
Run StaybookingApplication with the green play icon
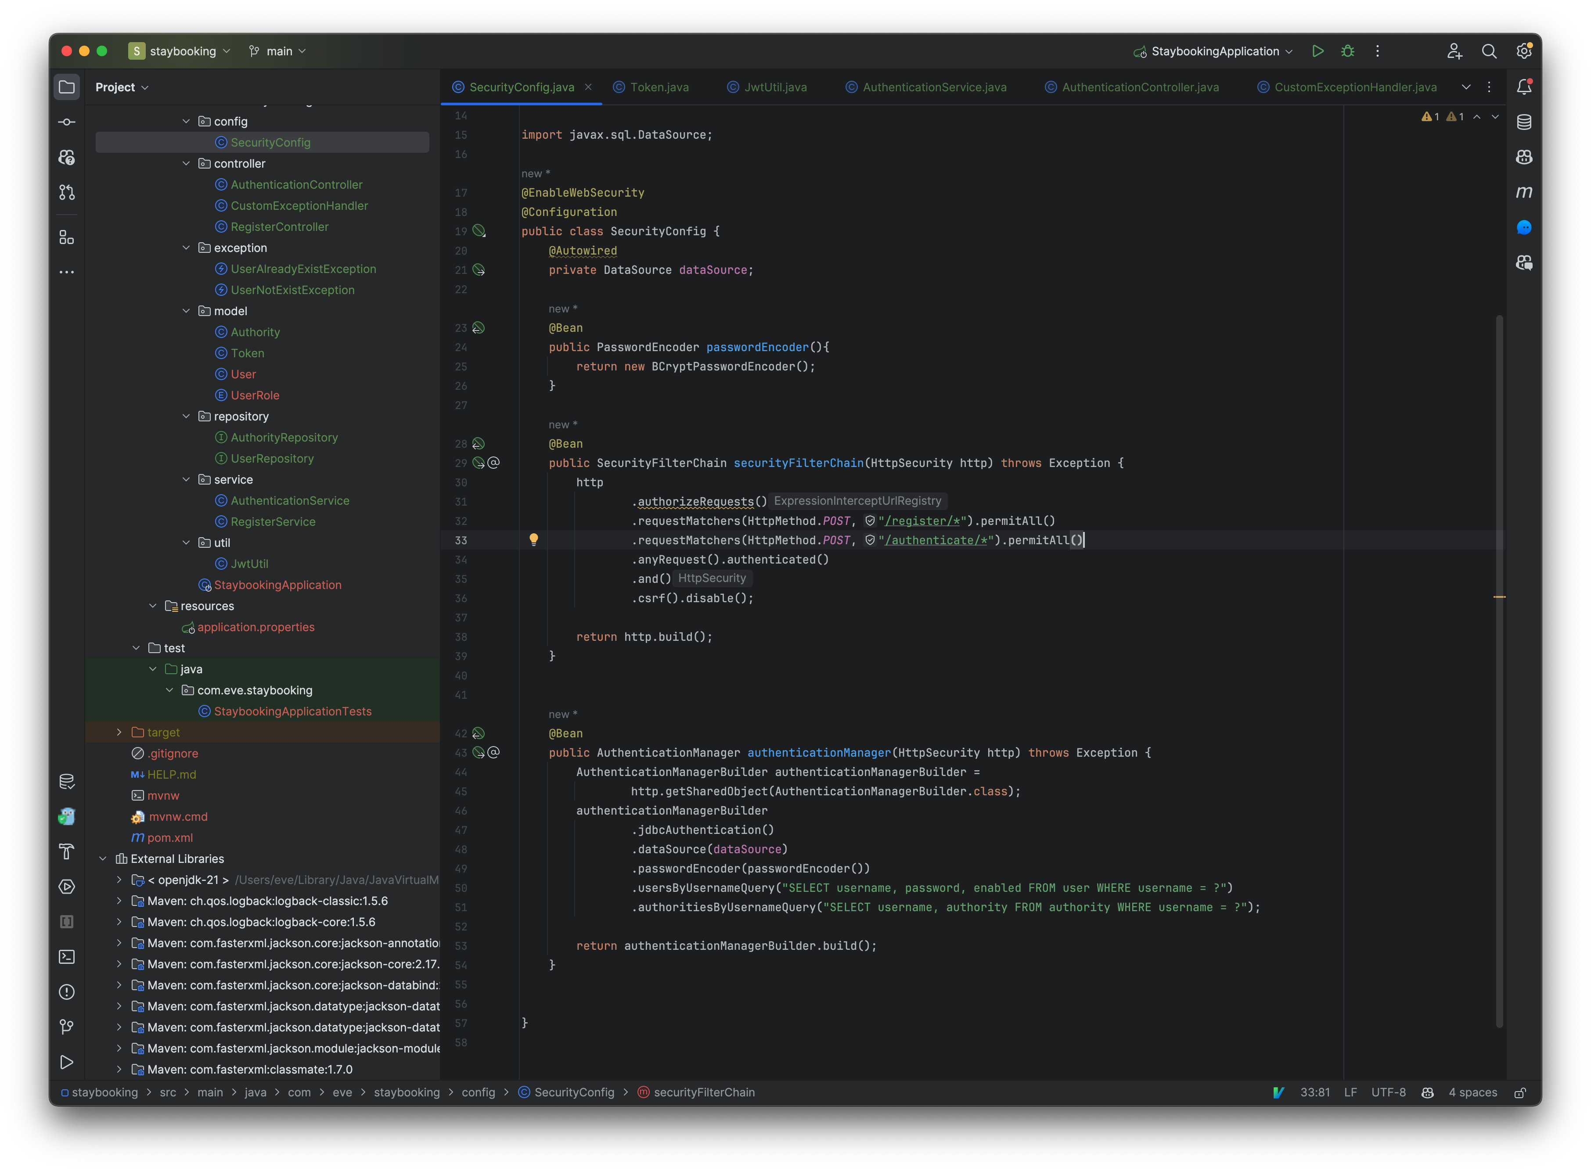1317,51
